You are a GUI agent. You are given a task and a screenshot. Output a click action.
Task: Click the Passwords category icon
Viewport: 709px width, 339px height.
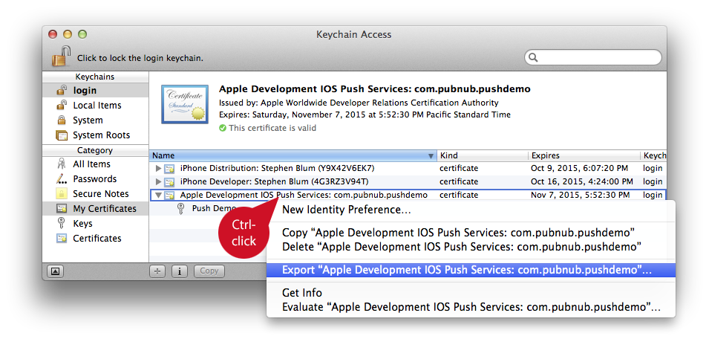[x=62, y=179]
